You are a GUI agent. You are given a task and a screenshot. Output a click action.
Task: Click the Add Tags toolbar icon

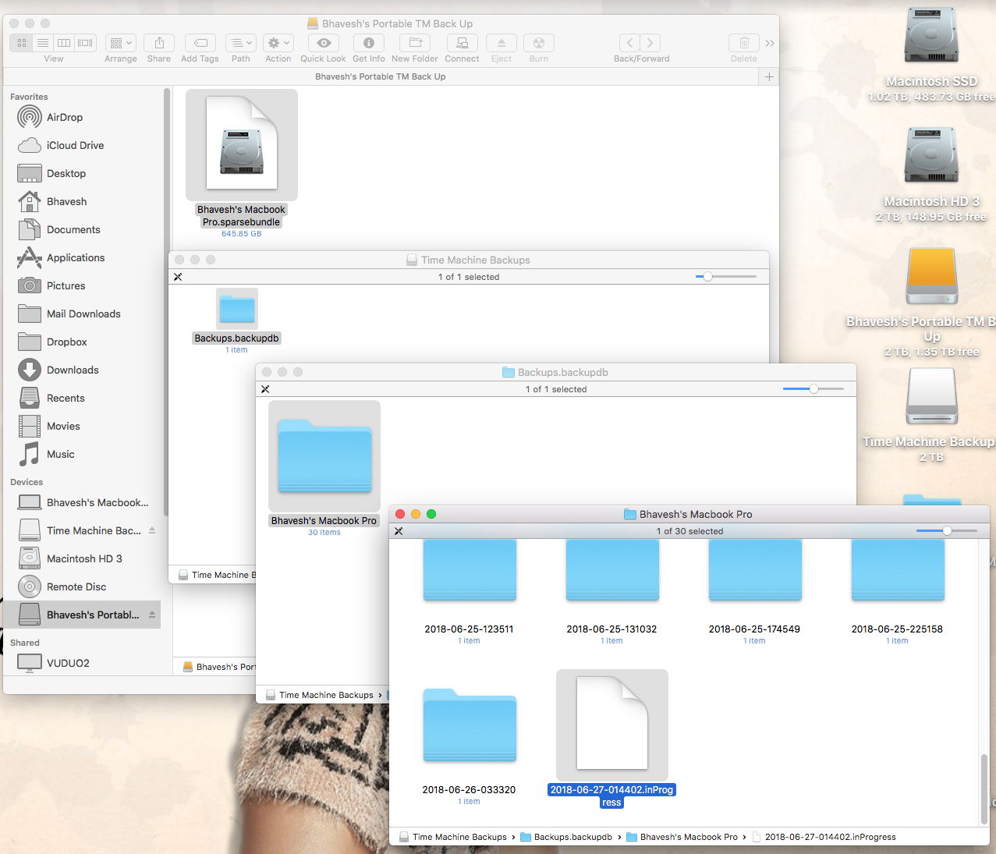(200, 43)
